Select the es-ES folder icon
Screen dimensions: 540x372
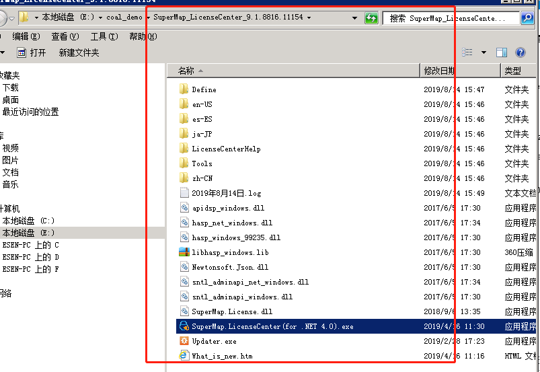click(x=184, y=119)
